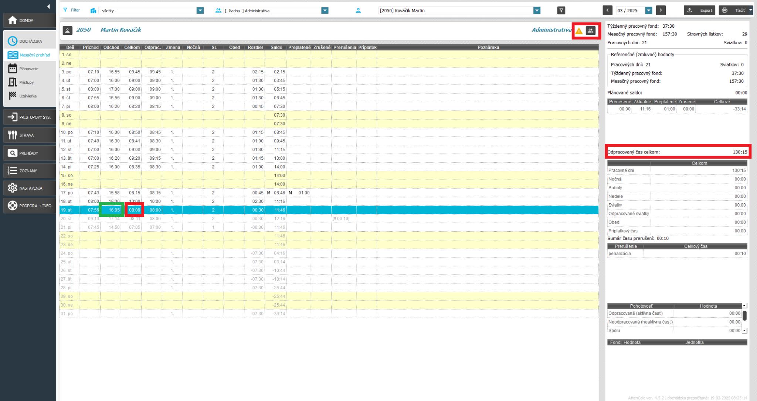Screen dimensions: 757x401
Task: Collapse the left sidebar with arrow
Action: (48, 6)
